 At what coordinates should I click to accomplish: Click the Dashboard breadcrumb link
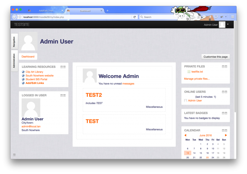(28, 56)
